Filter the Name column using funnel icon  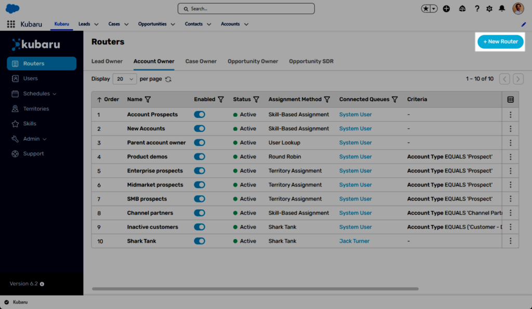pyautogui.click(x=148, y=100)
